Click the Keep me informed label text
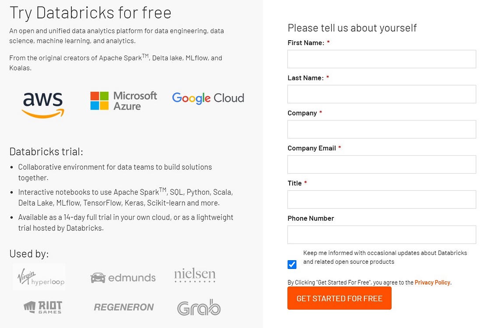Screen dimensions: 483x328 (x=385, y=257)
